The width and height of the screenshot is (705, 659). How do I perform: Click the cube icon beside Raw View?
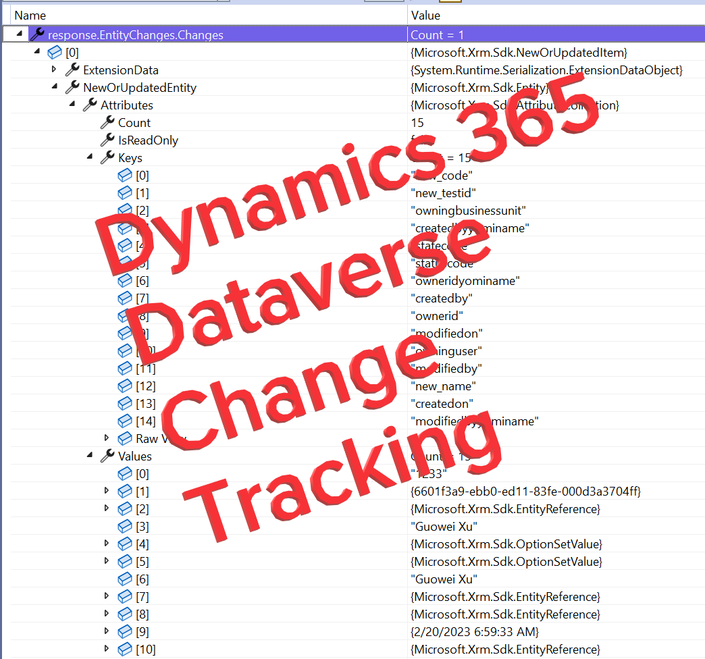point(125,438)
